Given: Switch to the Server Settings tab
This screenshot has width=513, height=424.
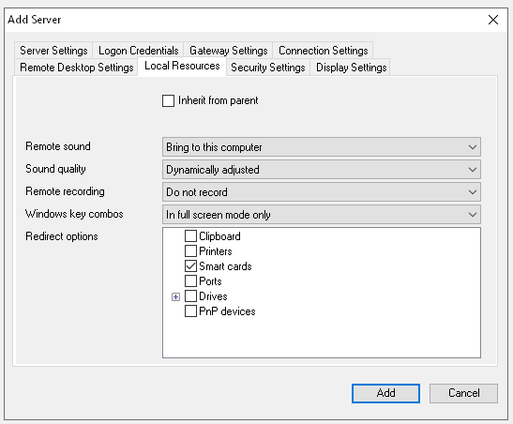Looking at the screenshot, I should click(53, 51).
